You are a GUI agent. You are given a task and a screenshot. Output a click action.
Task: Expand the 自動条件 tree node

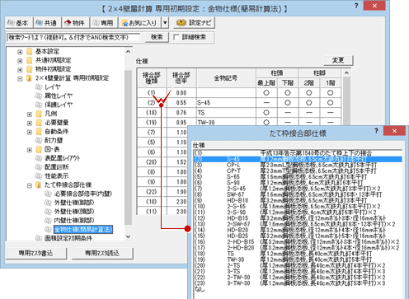(30, 132)
